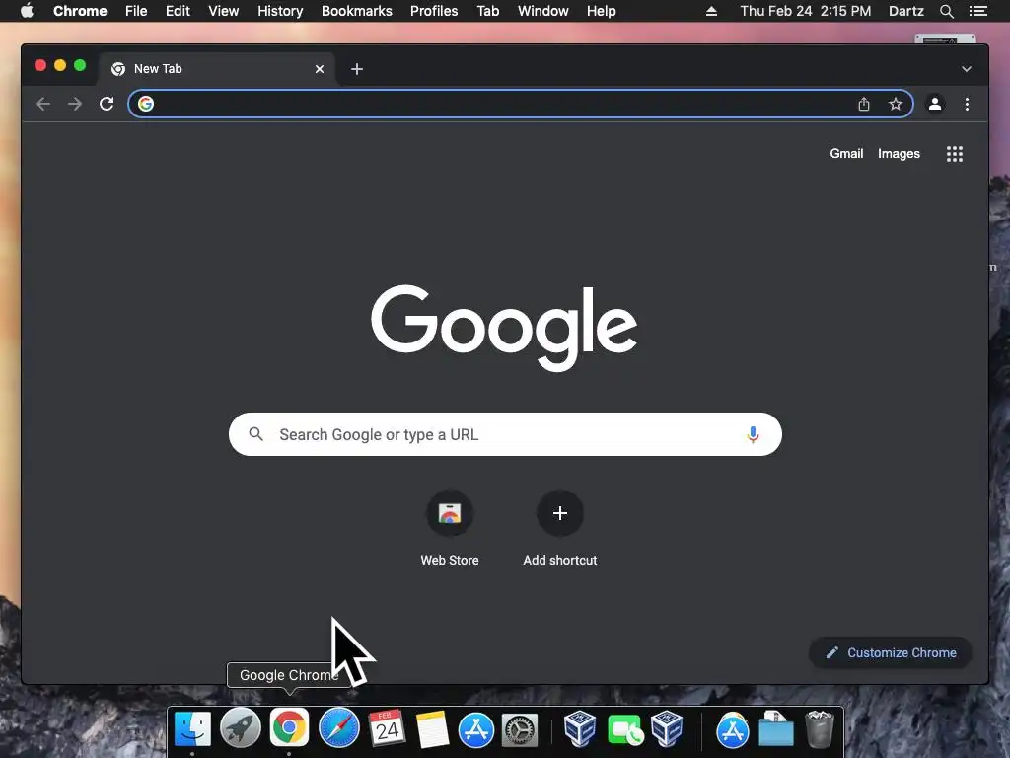Bookmark this tab with the star icon
This screenshot has width=1010, height=758.
click(x=896, y=104)
